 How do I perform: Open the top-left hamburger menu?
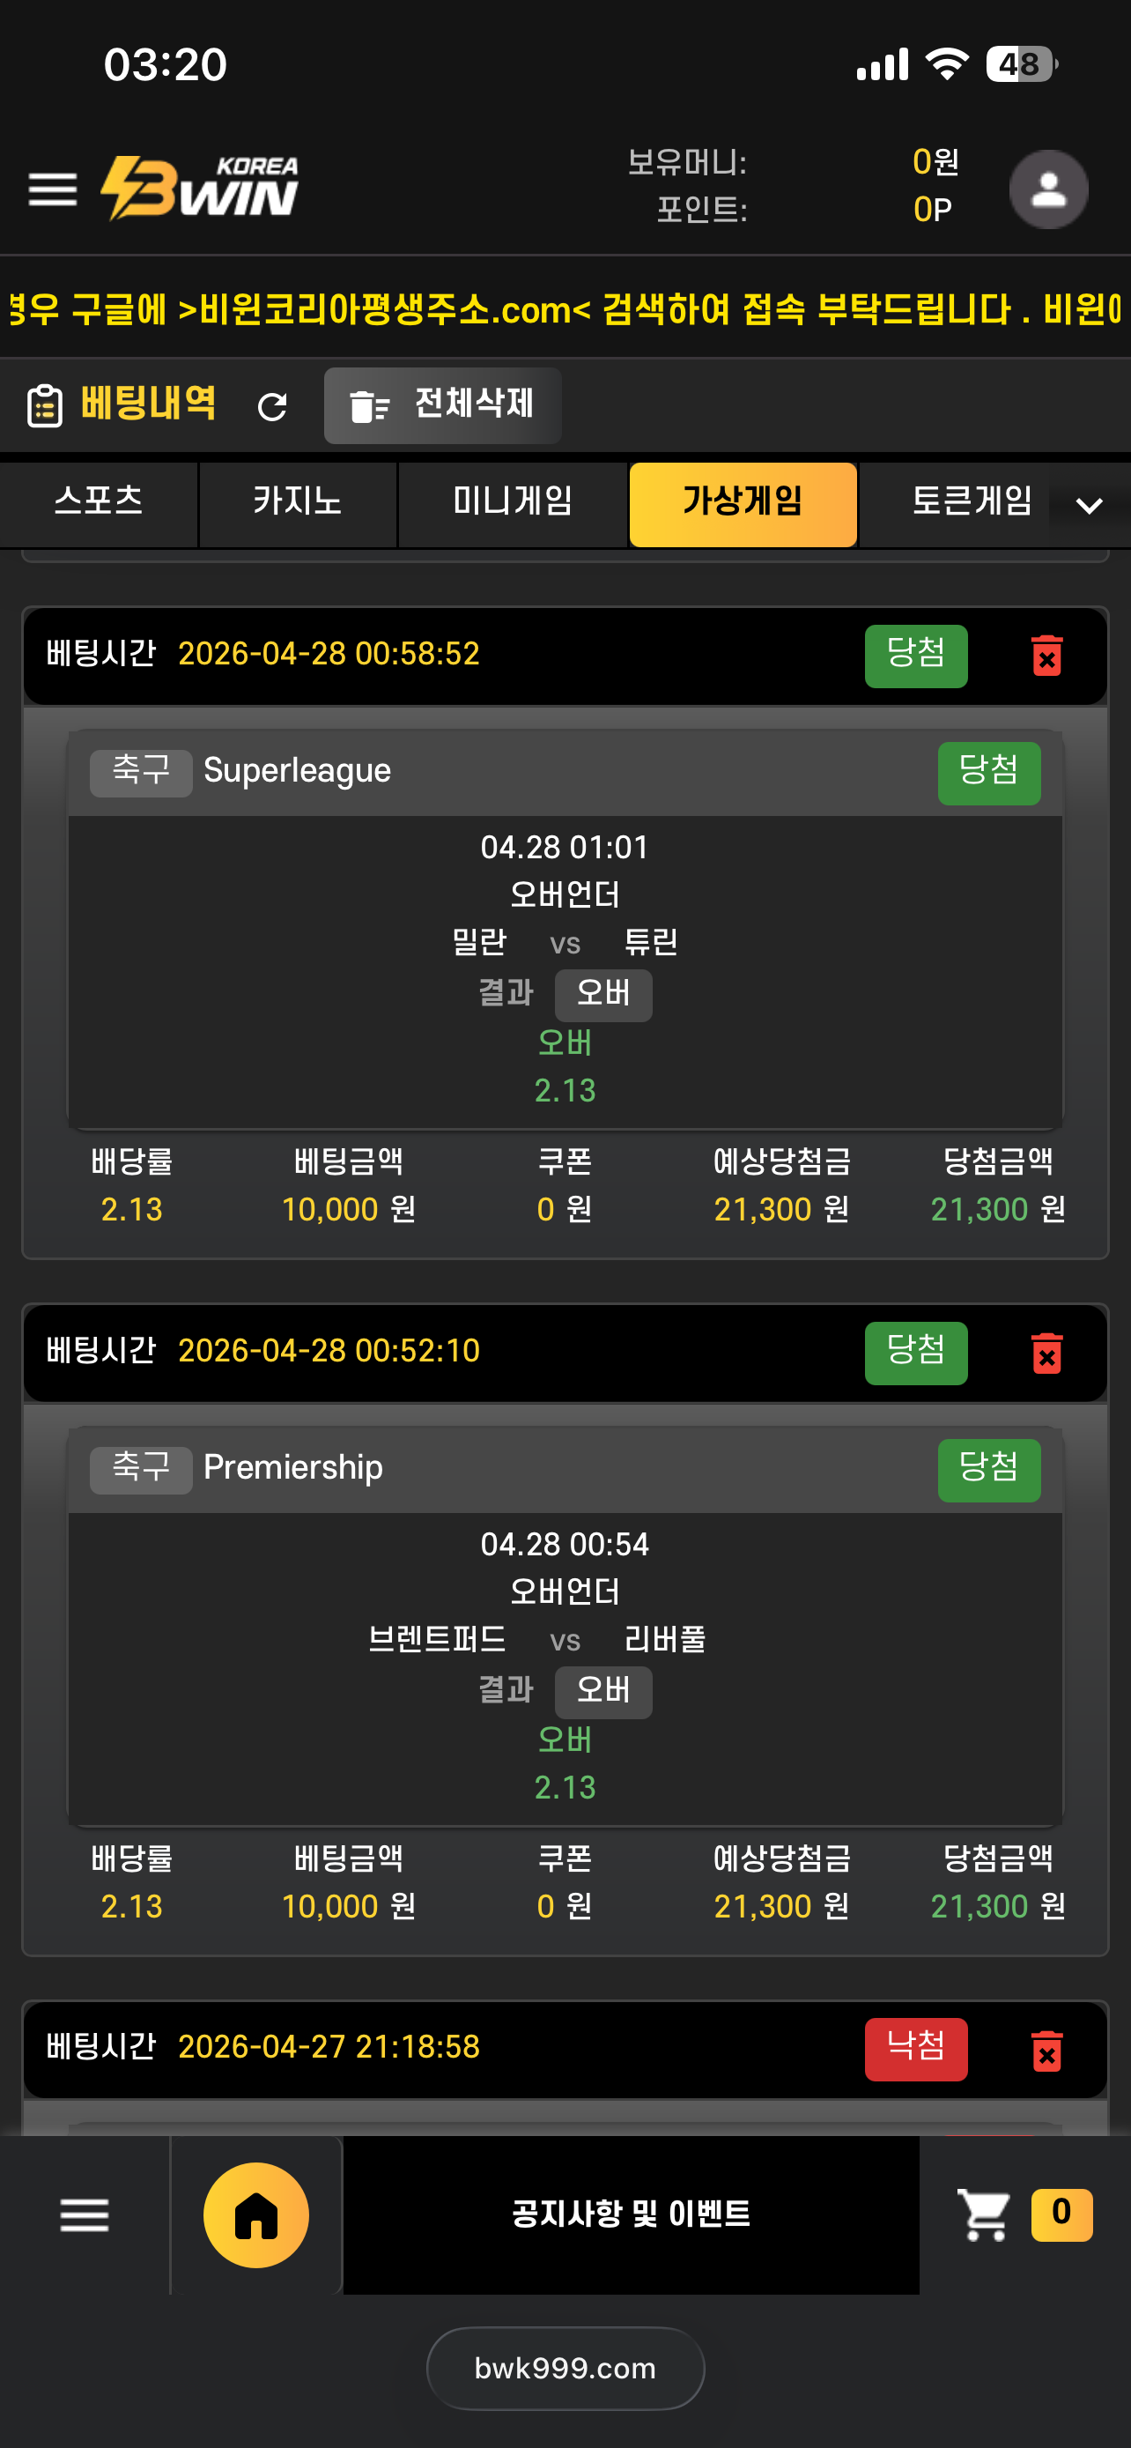[52, 189]
